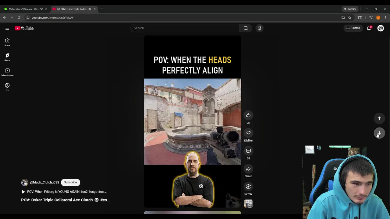Open the 'POV: Oskar Triple Collateral Ace Clutch' title
This screenshot has height=219, width=390.
point(66,200)
